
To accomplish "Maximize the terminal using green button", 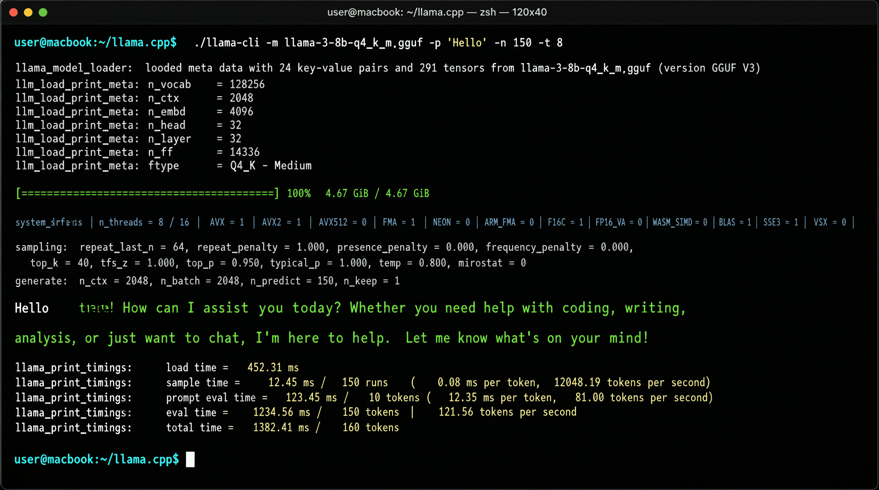I will [43, 13].
